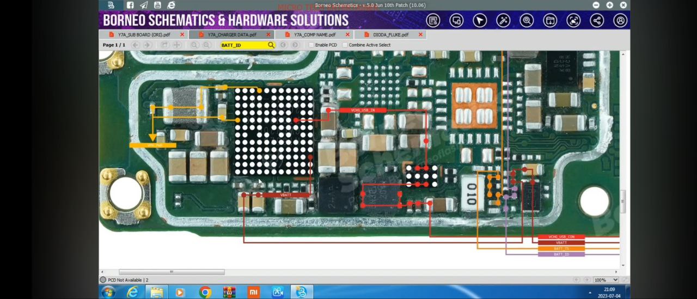Open the Internet Explorer website icon in the title bar
The height and width of the screenshot is (299, 697).
171,5
